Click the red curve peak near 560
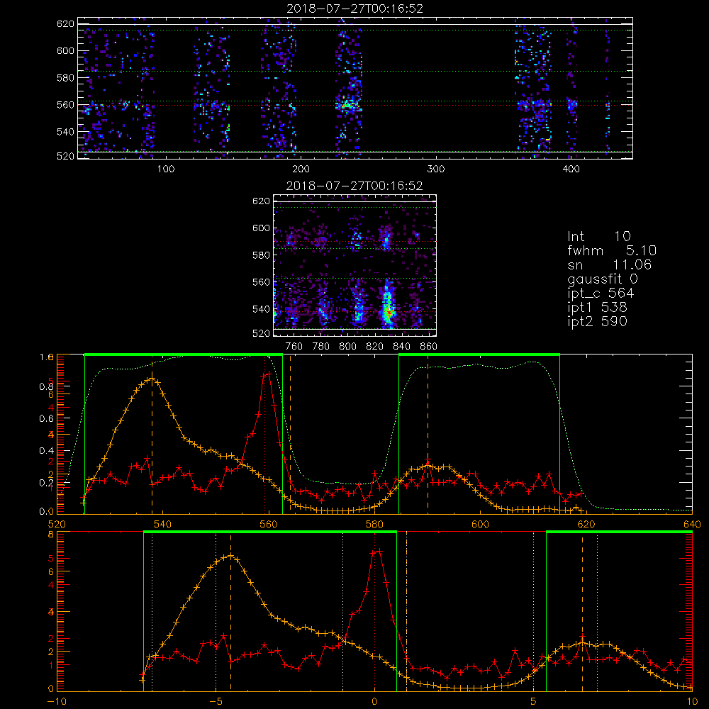Viewport: 709px width, 709px height. pyautogui.click(x=267, y=374)
